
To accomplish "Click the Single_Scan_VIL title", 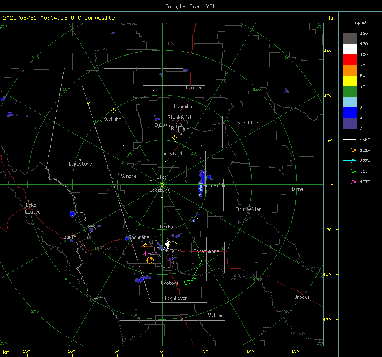I will point(191,6).
